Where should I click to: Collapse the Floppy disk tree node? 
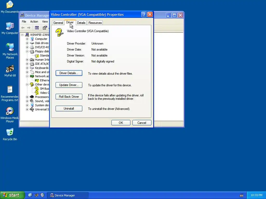27,52
